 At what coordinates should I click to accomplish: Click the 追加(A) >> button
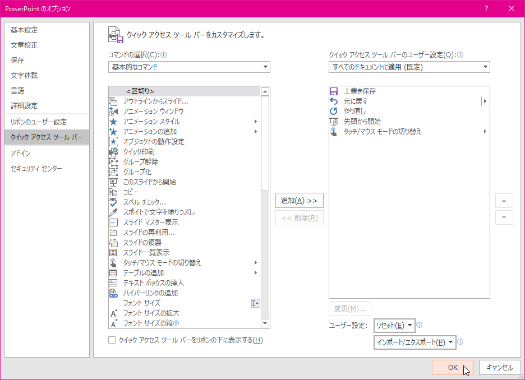[x=300, y=201]
